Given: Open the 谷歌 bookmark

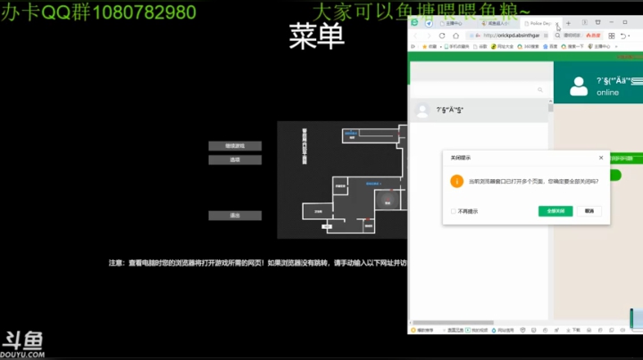Looking at the screenshot, I should (480, 46).
